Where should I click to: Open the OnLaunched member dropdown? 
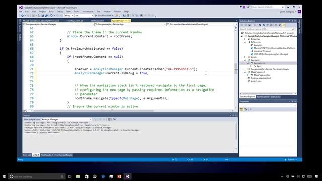[x=201, y=24]
